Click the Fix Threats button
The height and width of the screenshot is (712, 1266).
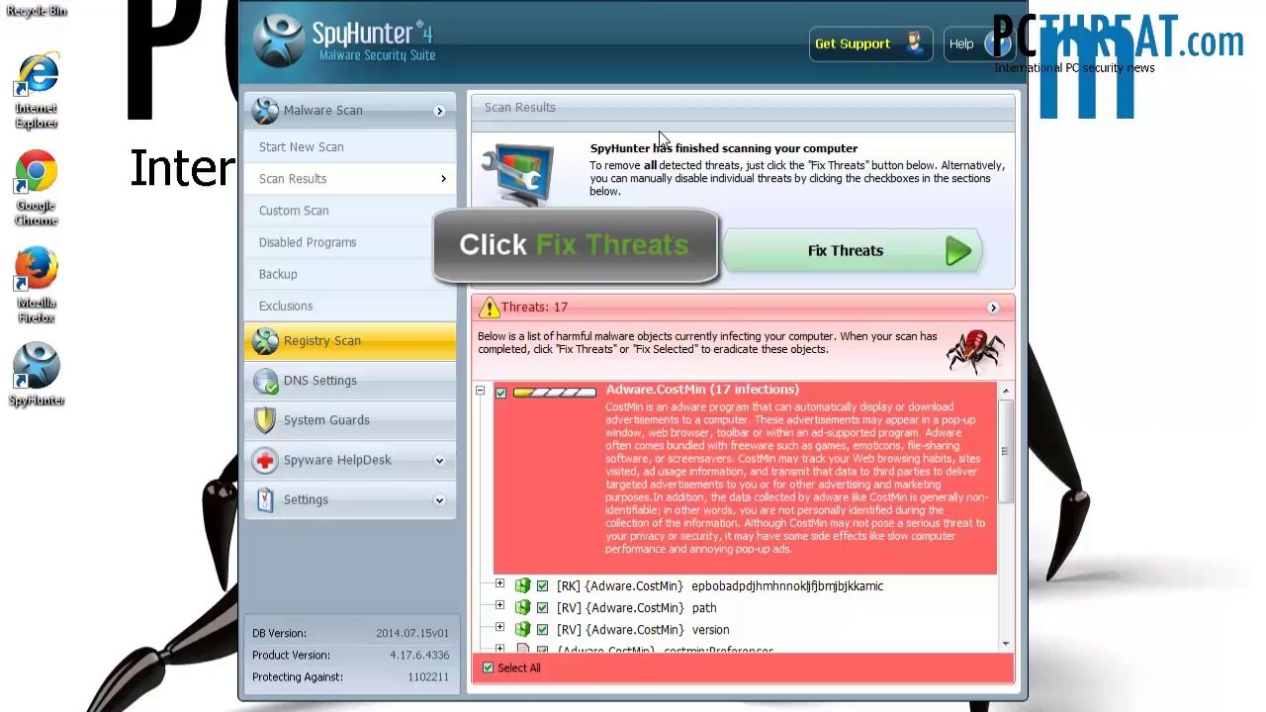853,251
